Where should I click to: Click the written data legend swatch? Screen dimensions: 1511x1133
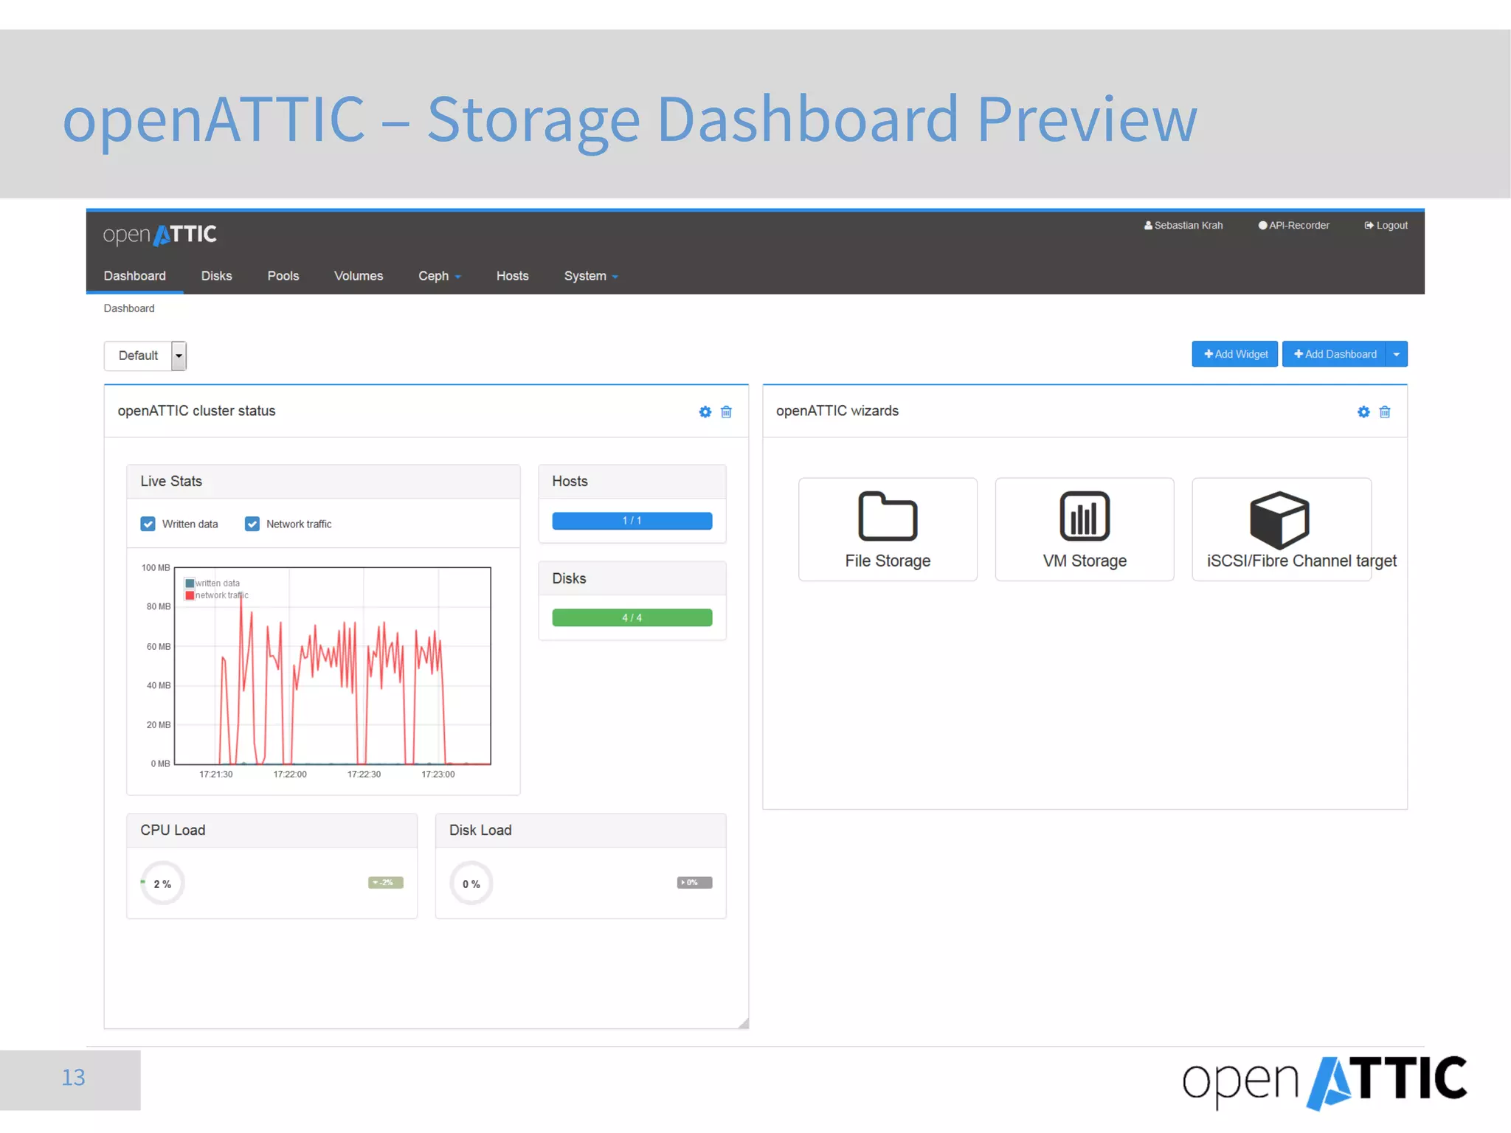(x=190, y=583)
